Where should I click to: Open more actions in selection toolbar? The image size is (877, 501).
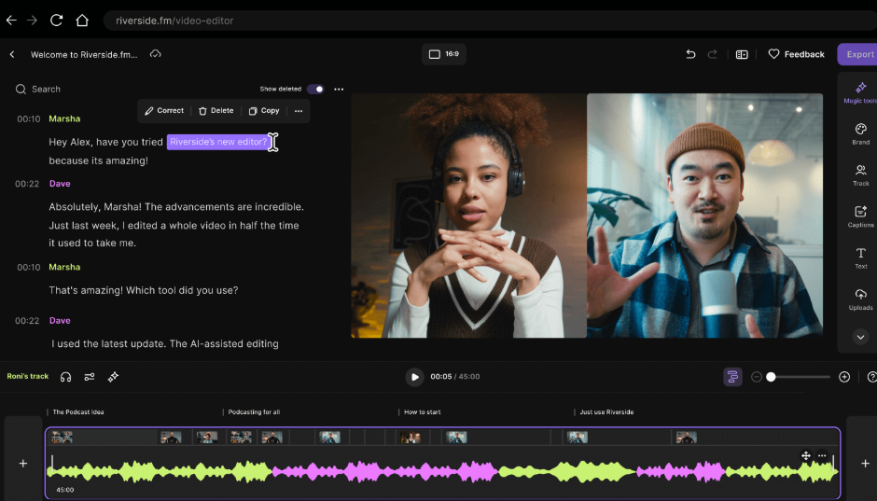(x=299, y=111)
